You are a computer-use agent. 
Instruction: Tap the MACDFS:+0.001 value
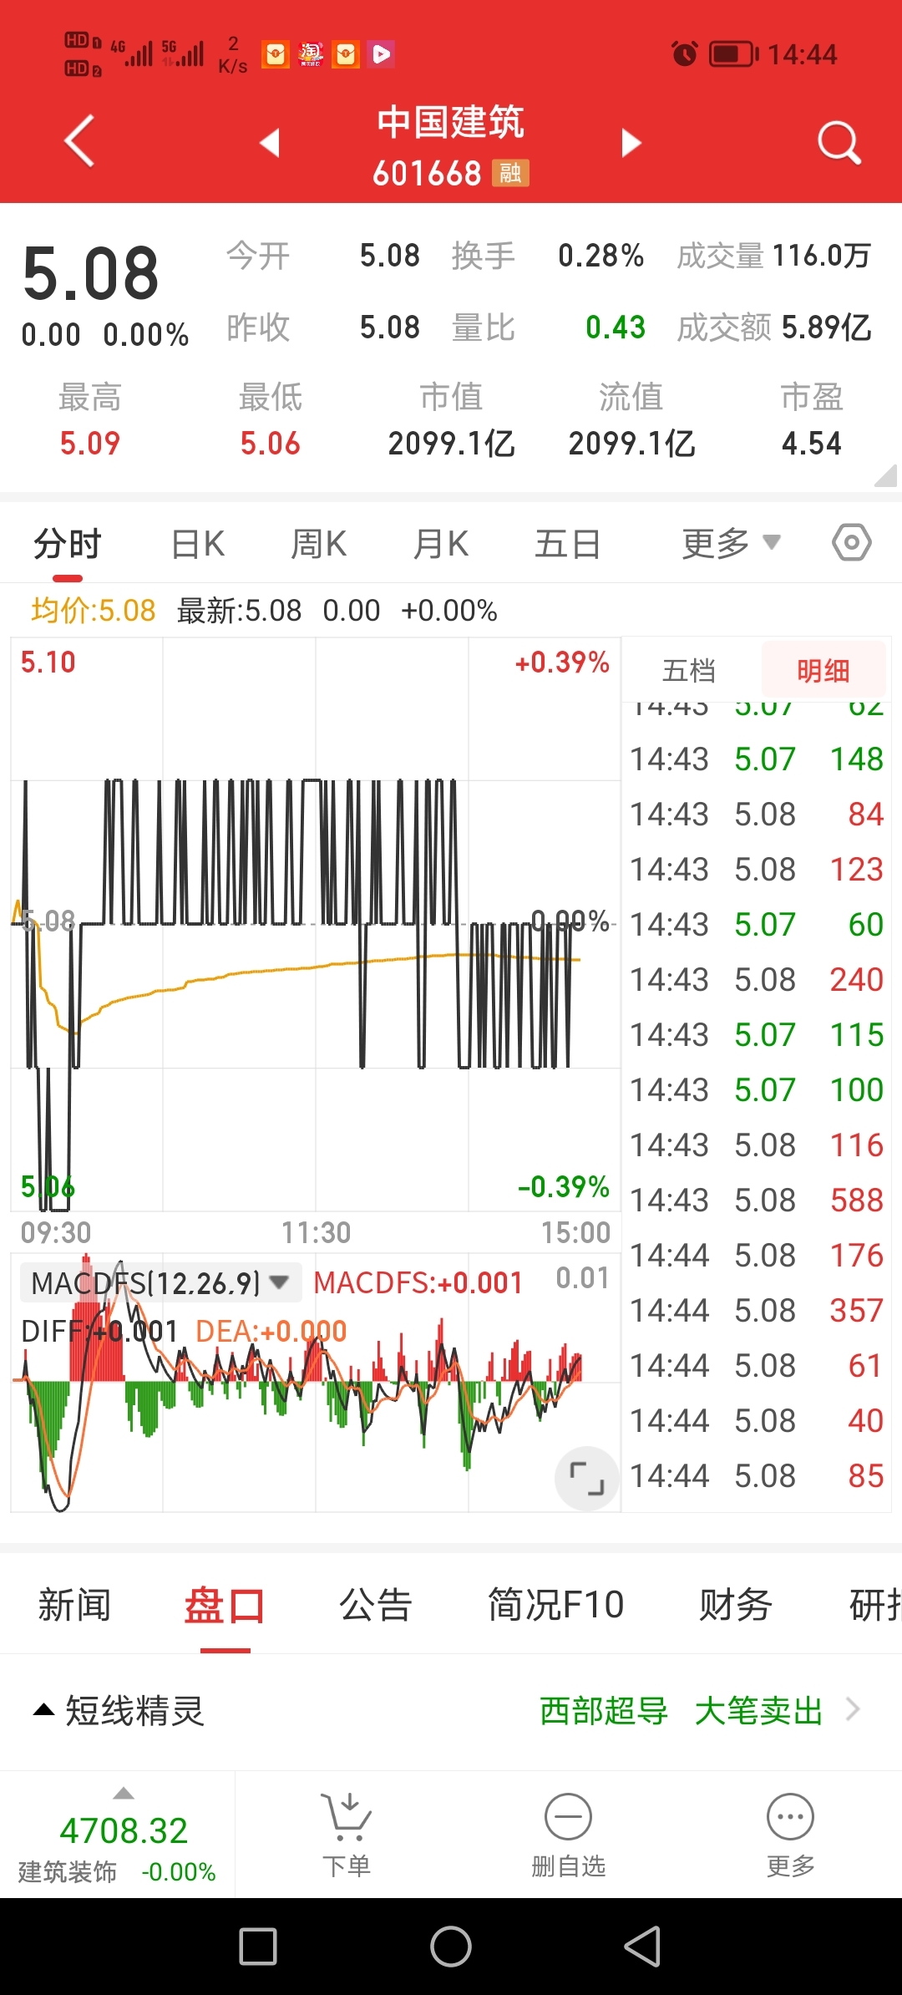tap(418, 1282)
